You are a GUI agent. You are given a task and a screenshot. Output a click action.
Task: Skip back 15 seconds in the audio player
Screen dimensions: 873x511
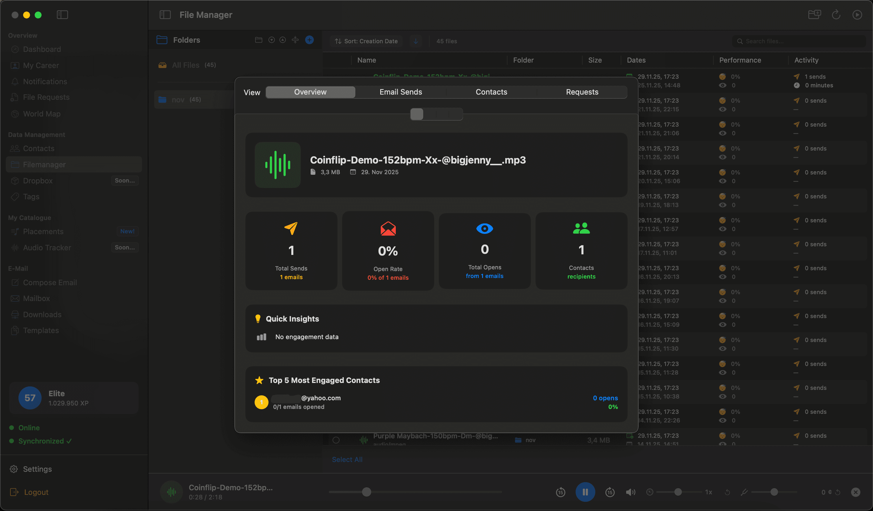(x=561, y=492)
